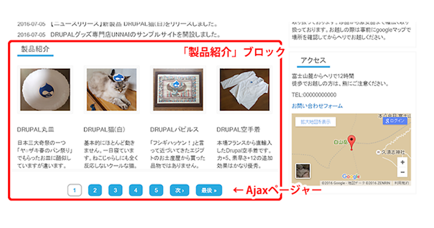Viewport: 434px width, 228px height.
Task: Select the DRUPALパピルス framed picture thumbnail
Action: 178,89
